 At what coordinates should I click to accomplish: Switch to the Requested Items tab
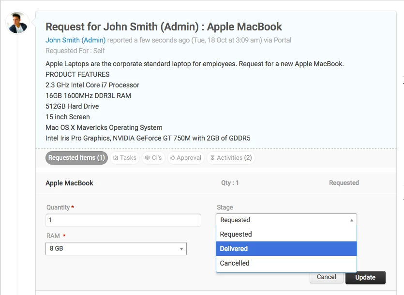76,158
